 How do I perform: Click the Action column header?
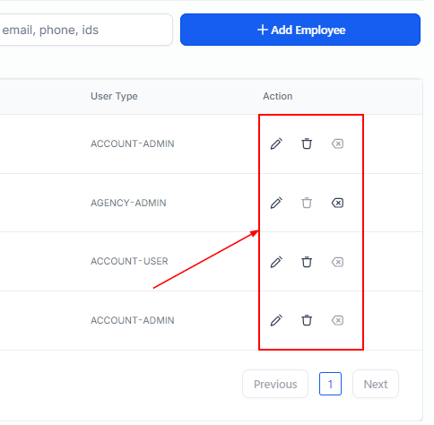click(278, 96)
